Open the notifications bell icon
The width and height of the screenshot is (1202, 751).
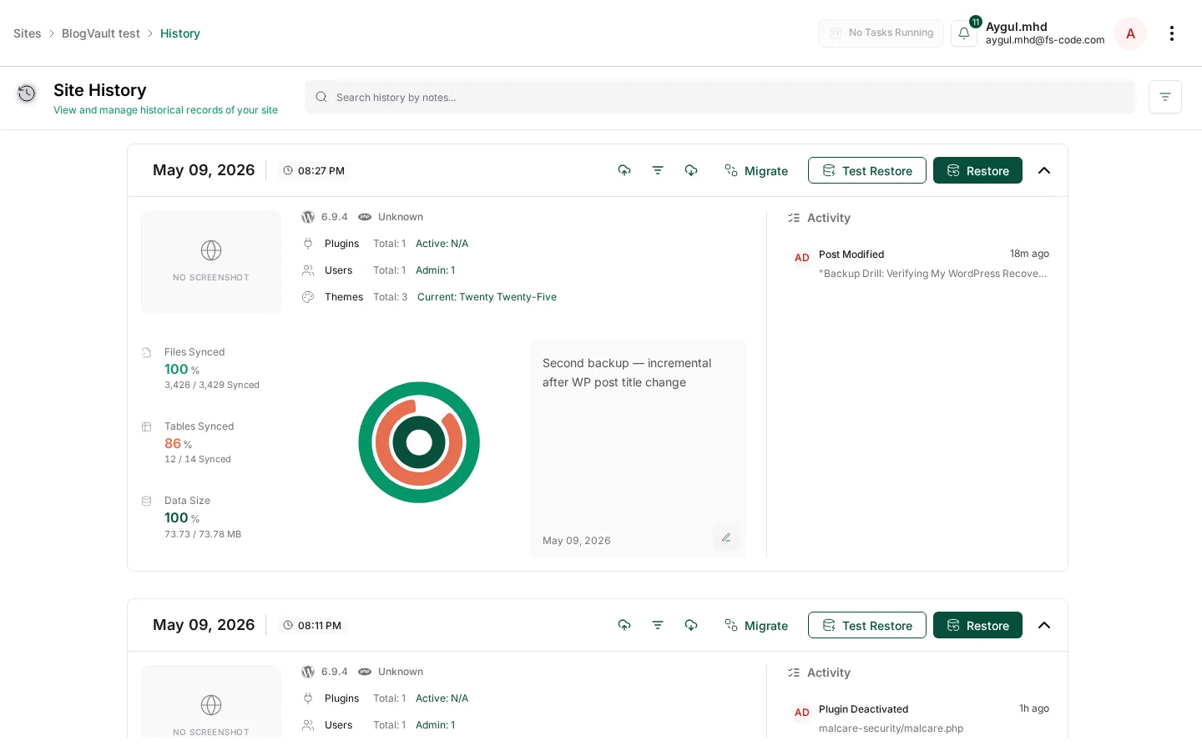click(964, 33)
